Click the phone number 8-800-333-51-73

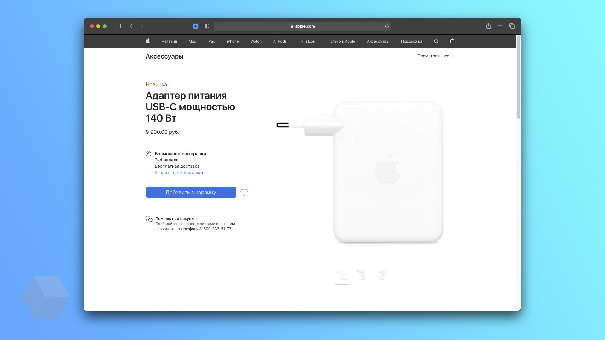[215, 229]
